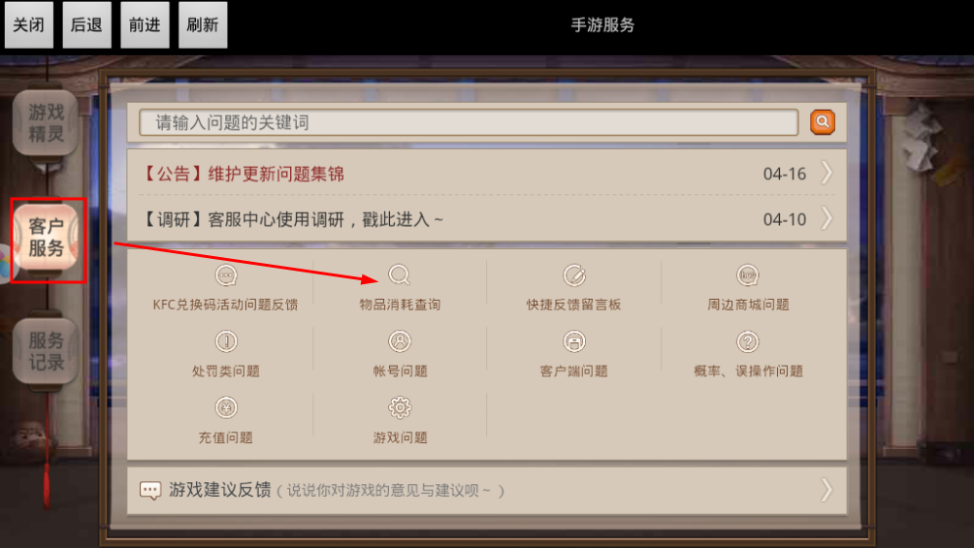This screenshot has width=974, height=548.
Task: Click the 后退 button
Action: [86, 25]
